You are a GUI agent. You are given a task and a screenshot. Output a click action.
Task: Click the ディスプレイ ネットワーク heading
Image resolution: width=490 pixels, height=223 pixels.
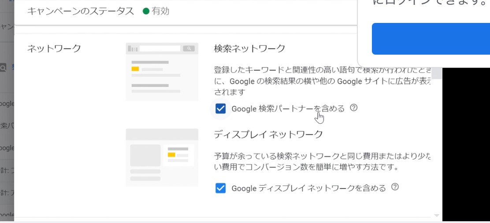coord(268,134)
